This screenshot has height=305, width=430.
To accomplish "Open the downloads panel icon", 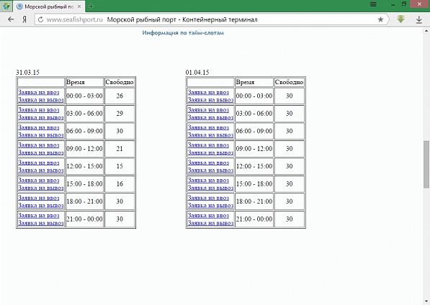I will [418, 19].
